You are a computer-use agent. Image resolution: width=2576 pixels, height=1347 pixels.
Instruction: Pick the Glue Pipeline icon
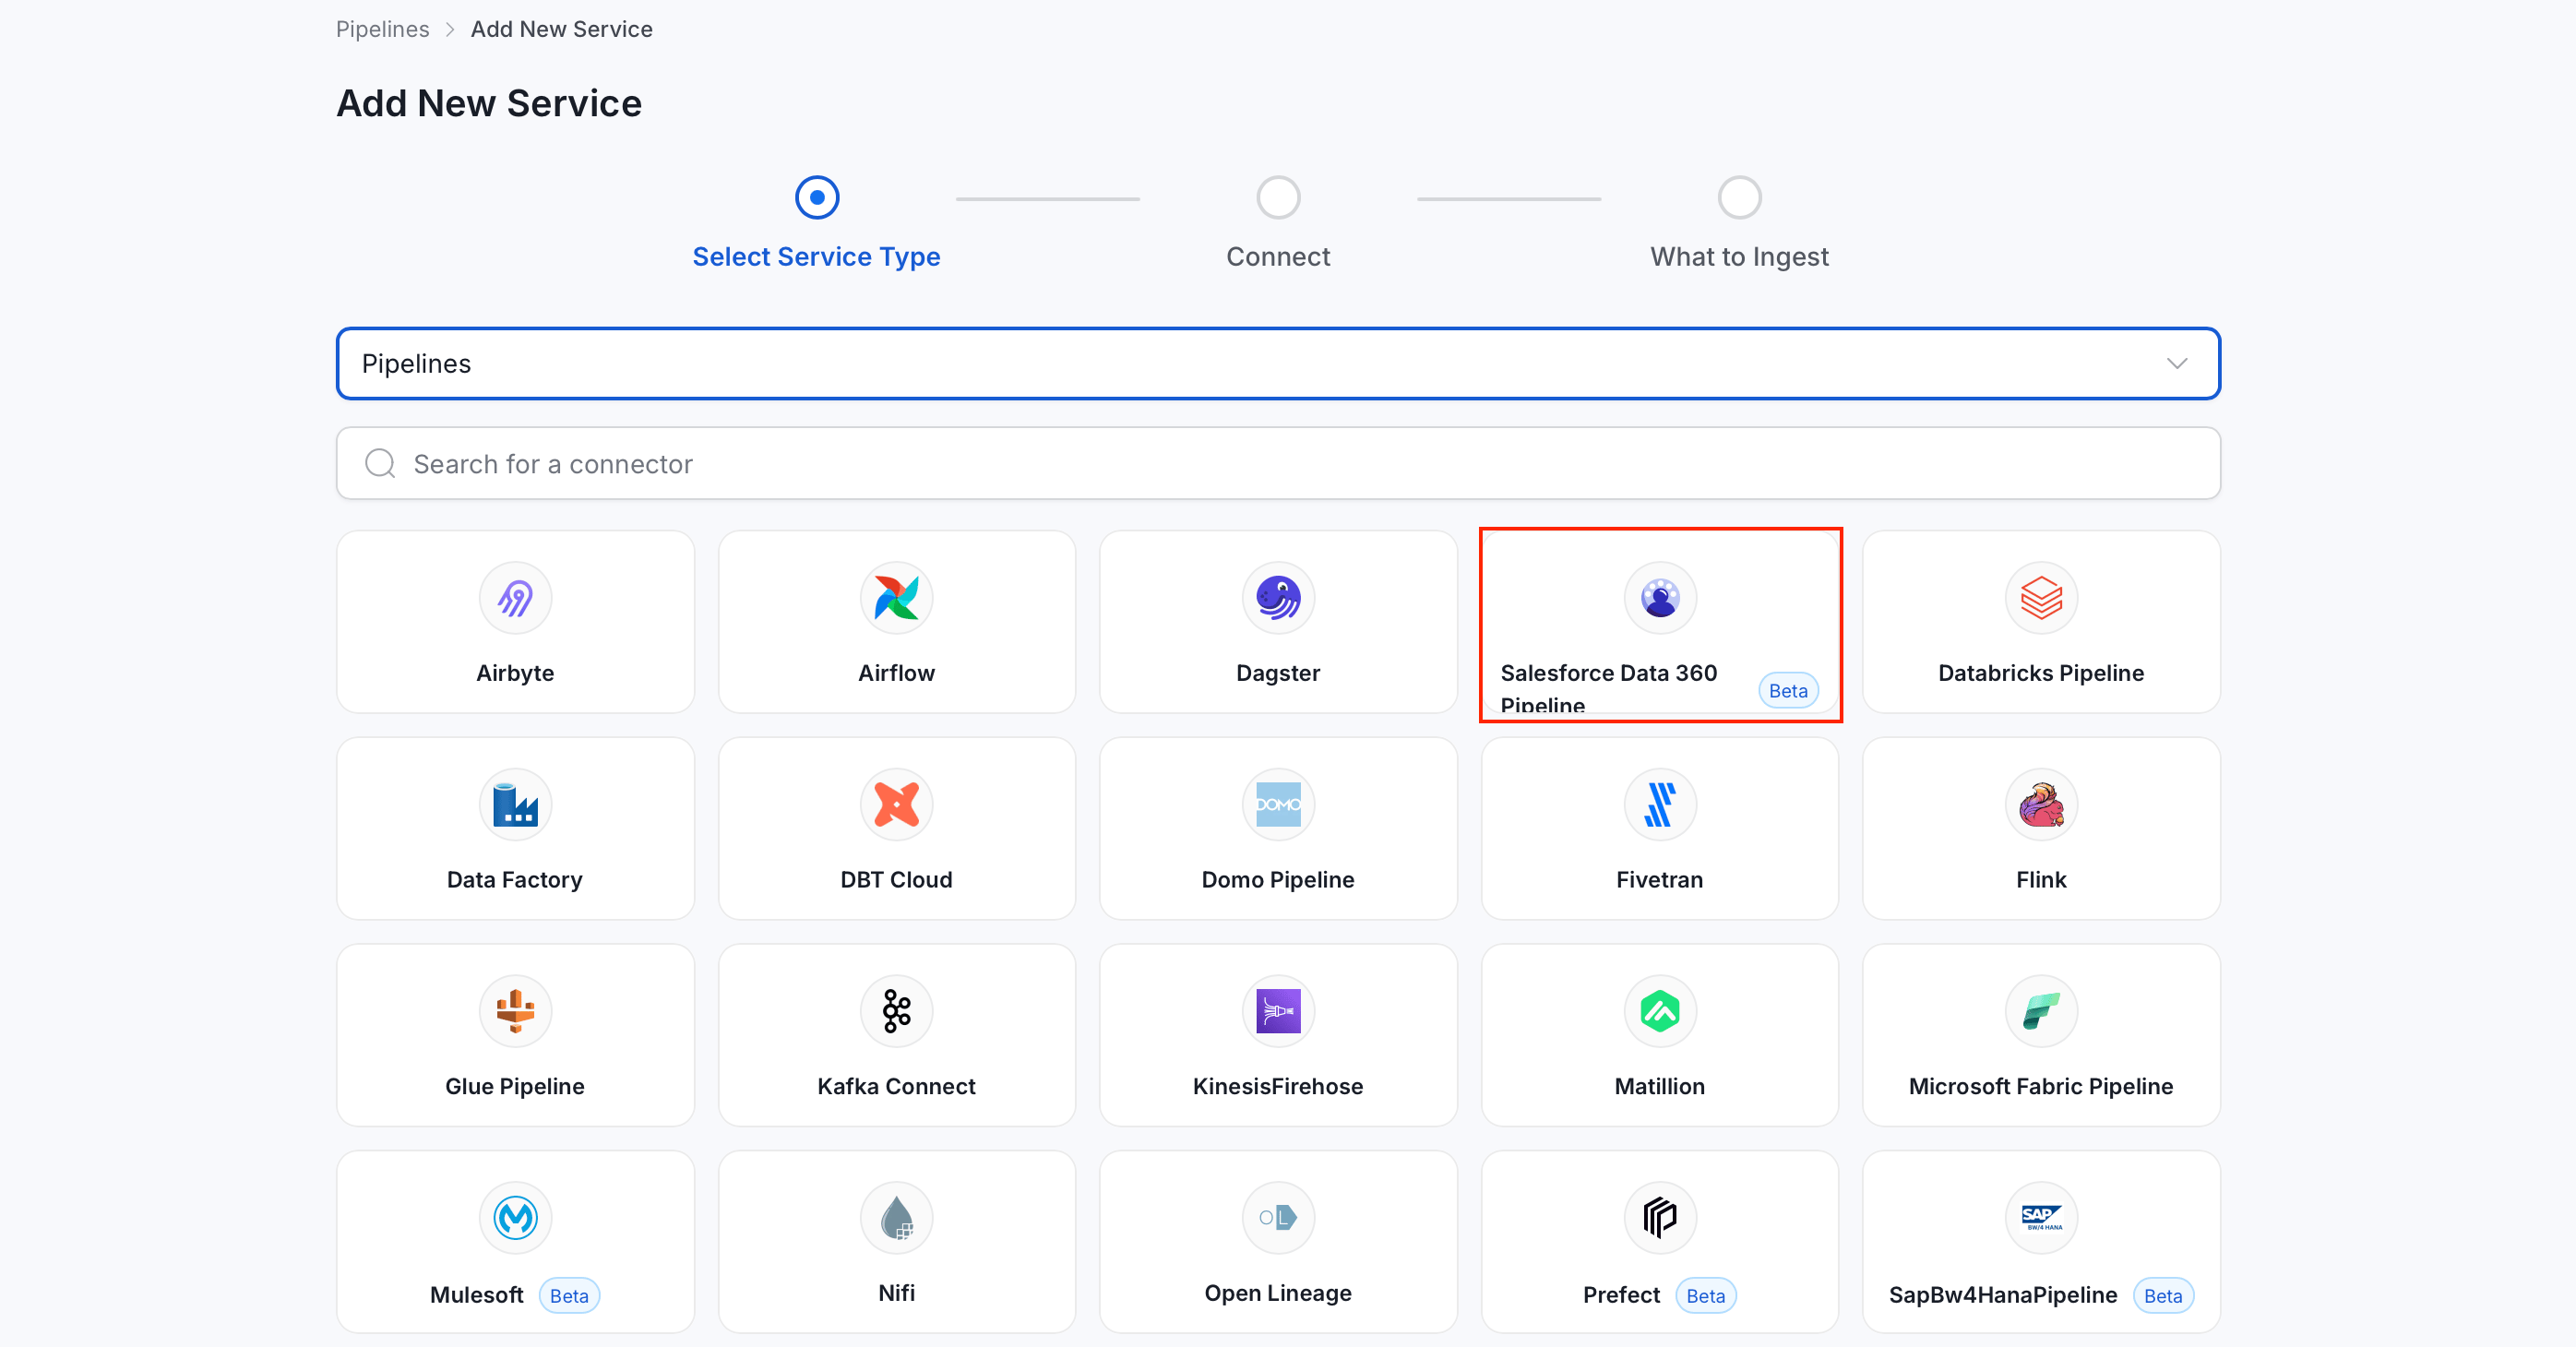click(x=515, y=1011)
